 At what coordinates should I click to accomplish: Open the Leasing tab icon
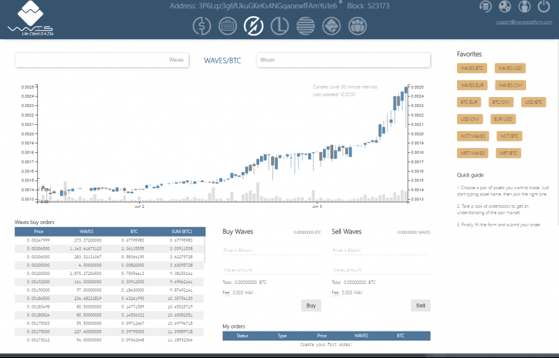(279, 26)
